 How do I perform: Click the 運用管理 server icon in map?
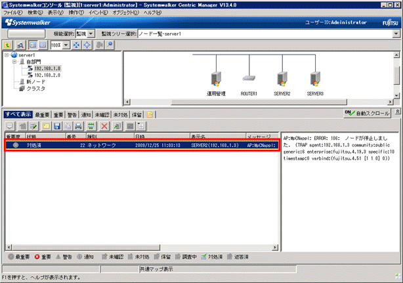[216, 79]
